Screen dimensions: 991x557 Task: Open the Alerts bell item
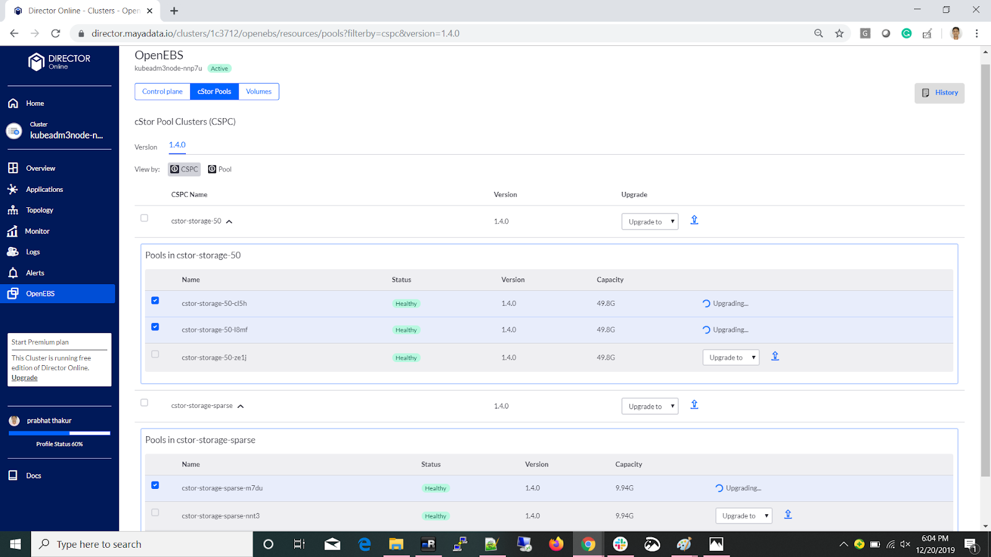pos(35,273)
